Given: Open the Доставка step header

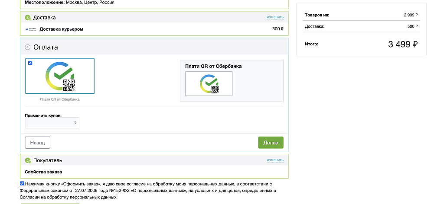Looking at the screenshot, I should click(154, 17).
